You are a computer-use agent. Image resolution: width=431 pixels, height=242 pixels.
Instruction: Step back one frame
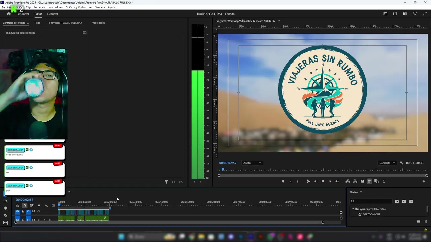(x=316, y=181)
